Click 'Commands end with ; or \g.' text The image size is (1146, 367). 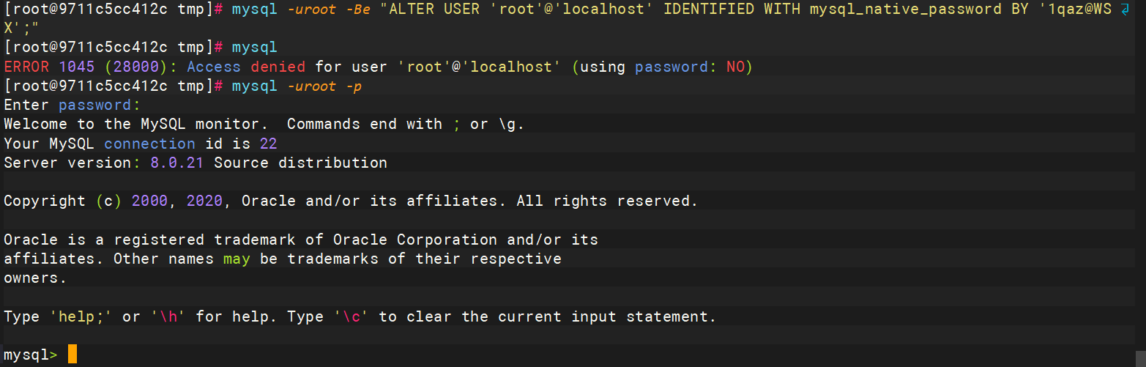(406, 125)
